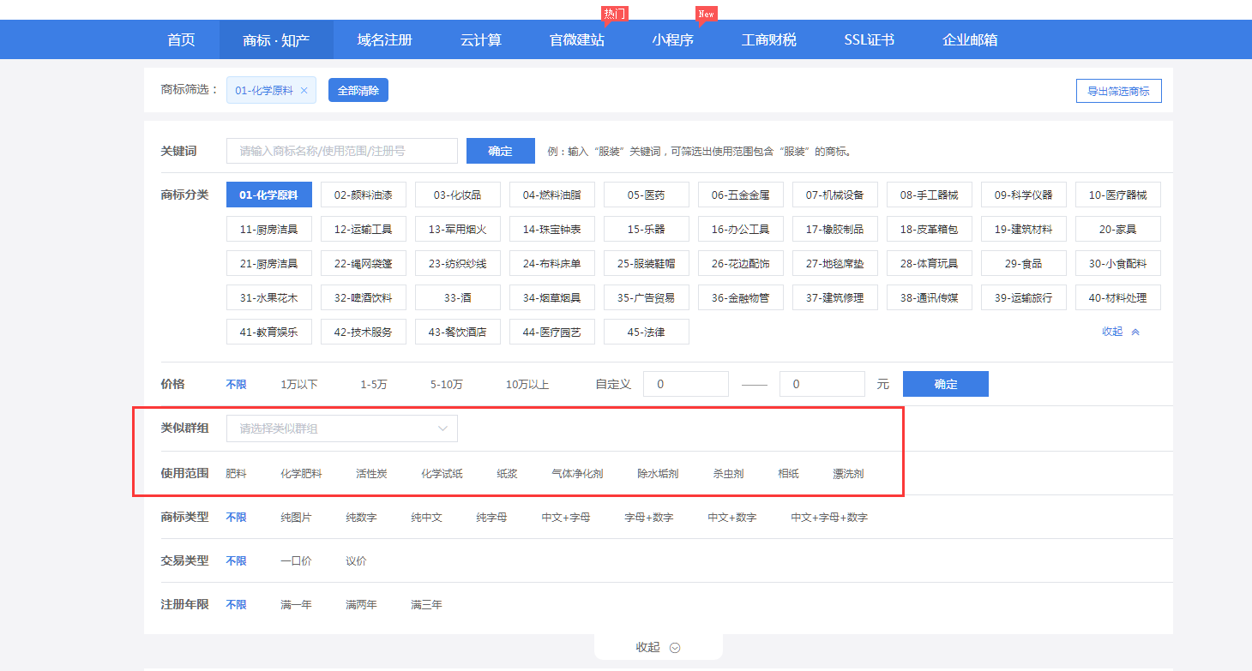Viewport: 1252px width, 671px height.
Task: Select category 35-广告贸易
Action: pos(647,297)
